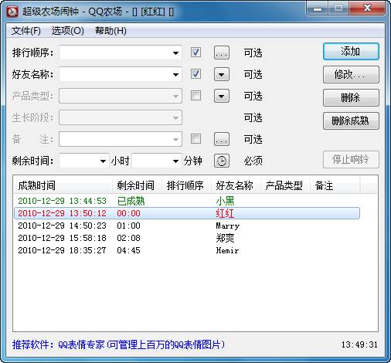The height and width of the screenshot is (363, 391).
Task: Click the clock icon beside 分钟
Action: (222, 161)
